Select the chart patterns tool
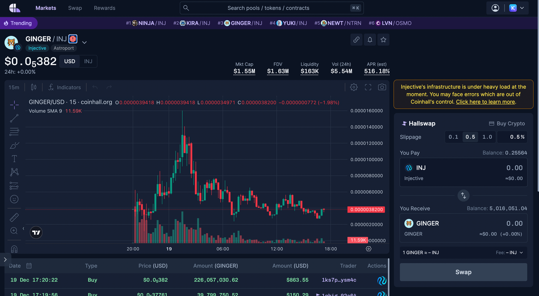The height and width of the screenshot is (296, 539). point(14,172)
